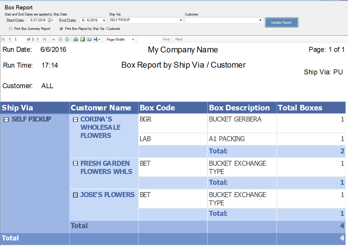Go to next report page
The width and height of the screenshot is (348, 246).
coord(38,39)
